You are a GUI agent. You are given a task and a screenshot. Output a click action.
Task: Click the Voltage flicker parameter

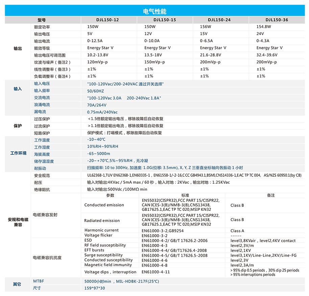(x=98, y=235)
